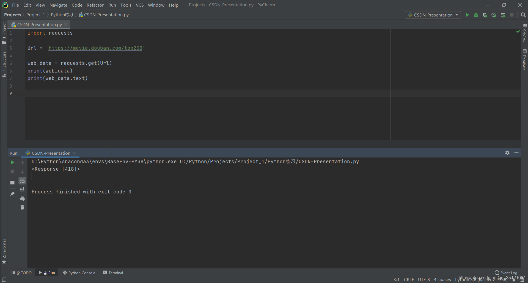Start debugging with the bug icon
528x283 pixels.
click(x=476, y=15)
